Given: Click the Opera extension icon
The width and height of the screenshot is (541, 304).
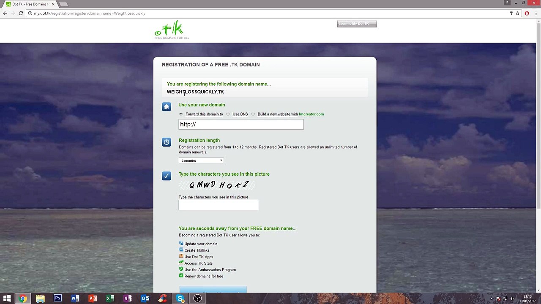Looking at the screenshot, I should [x=527, y=13].
